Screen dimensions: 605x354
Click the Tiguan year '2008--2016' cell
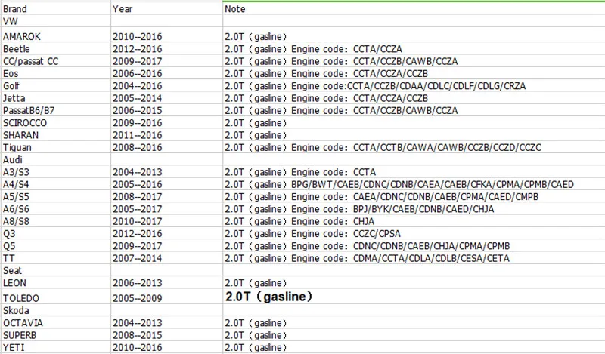point(166,147)
